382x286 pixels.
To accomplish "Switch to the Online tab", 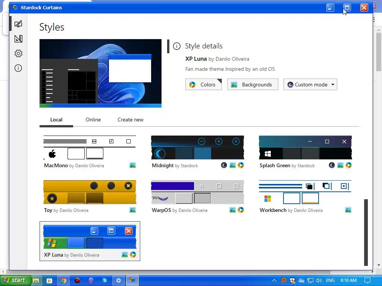I will [x=93, y=120].
